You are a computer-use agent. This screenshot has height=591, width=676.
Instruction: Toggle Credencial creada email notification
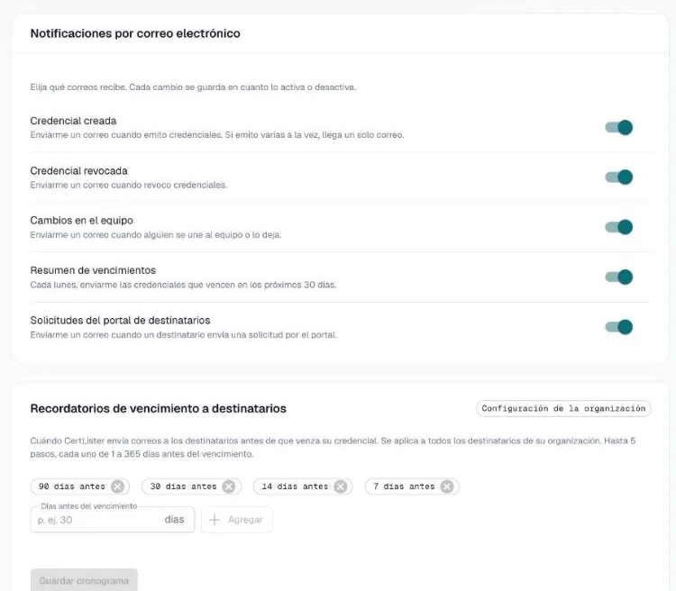[618, 128]
